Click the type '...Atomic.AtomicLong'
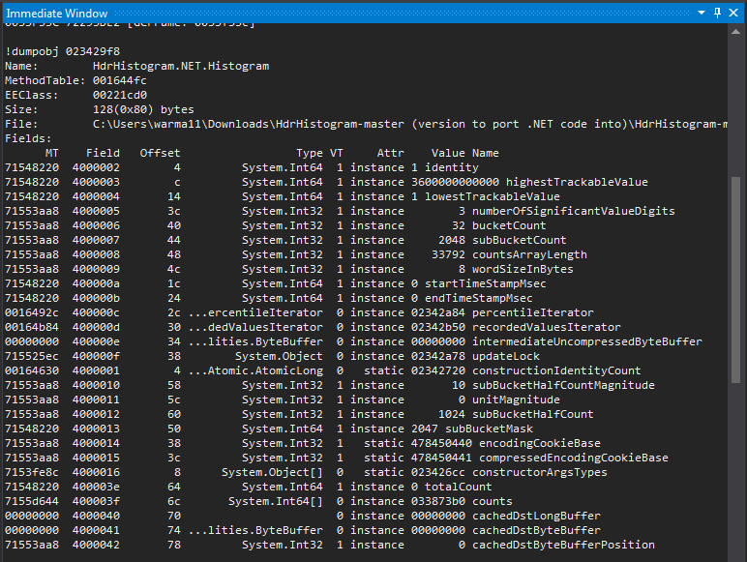The width and height of the screenshot is (747, 562). coord(255,371)
